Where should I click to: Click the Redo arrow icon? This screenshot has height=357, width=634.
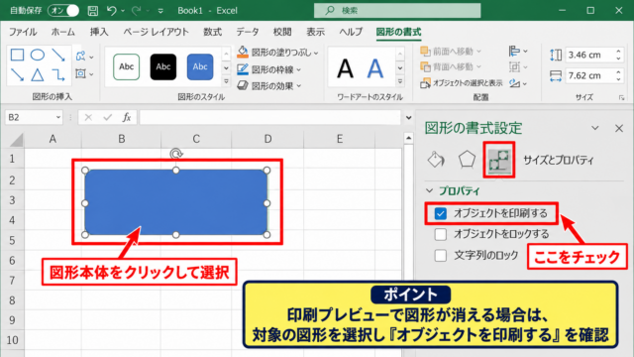tap(137, 11)
